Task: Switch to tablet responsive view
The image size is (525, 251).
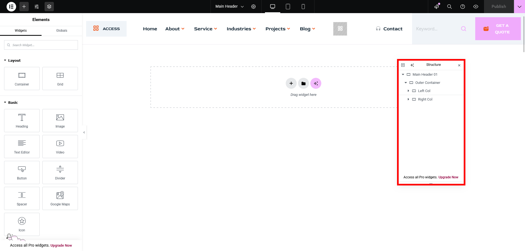Action: coord(288,7)
